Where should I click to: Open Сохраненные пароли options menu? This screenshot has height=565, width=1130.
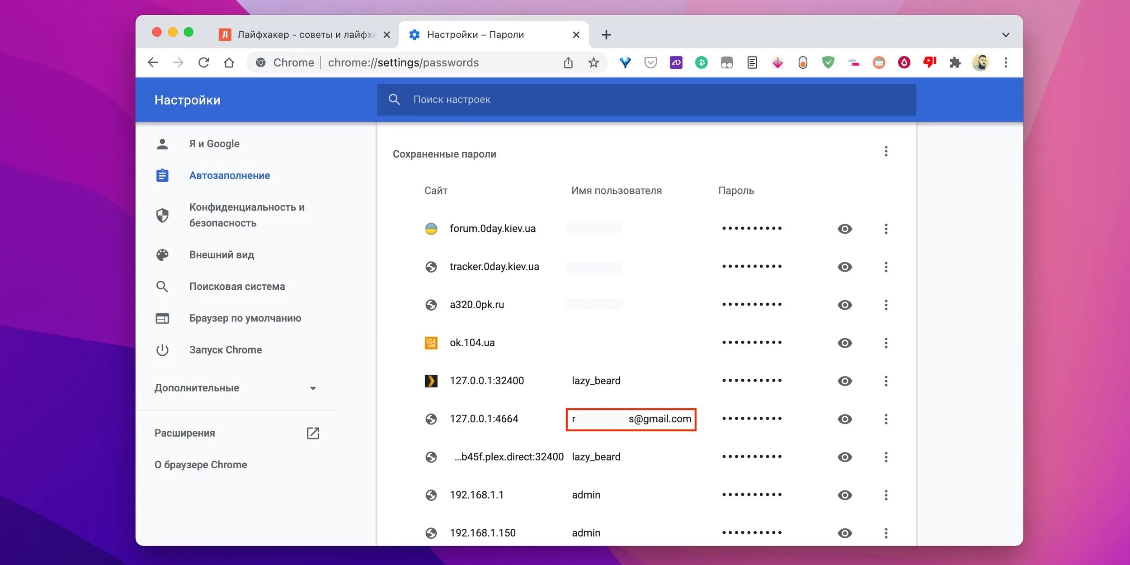[x=886, y=151]
